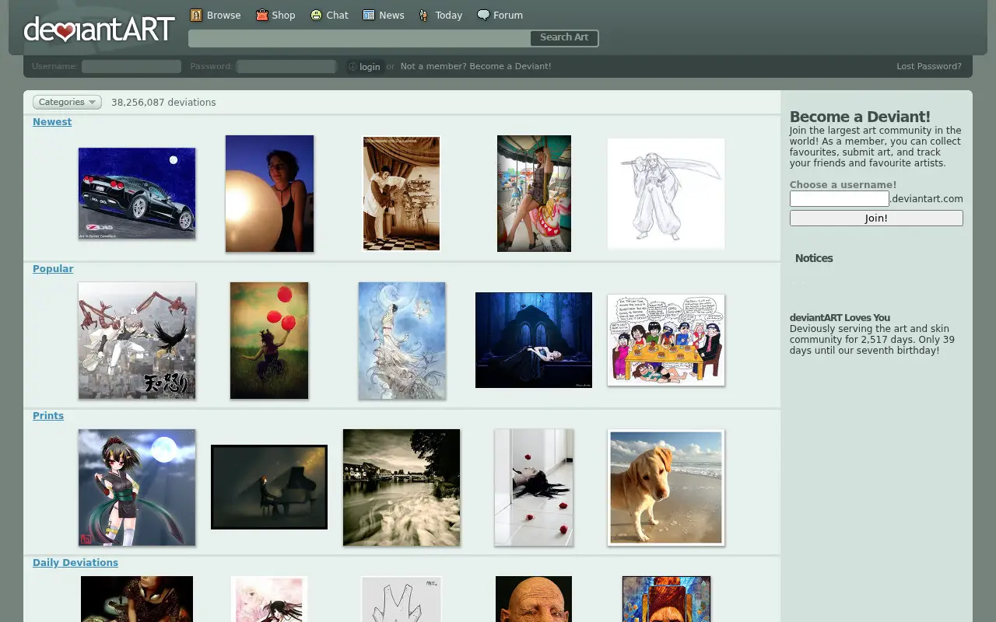Click the Join! button
The width and height of the screenshot is (996, 622).
pos(876,218)
